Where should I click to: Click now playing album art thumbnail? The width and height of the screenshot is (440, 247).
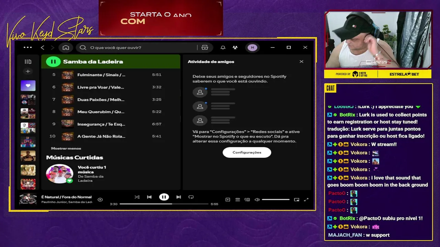pyautogui.click(x=28, y=199)
